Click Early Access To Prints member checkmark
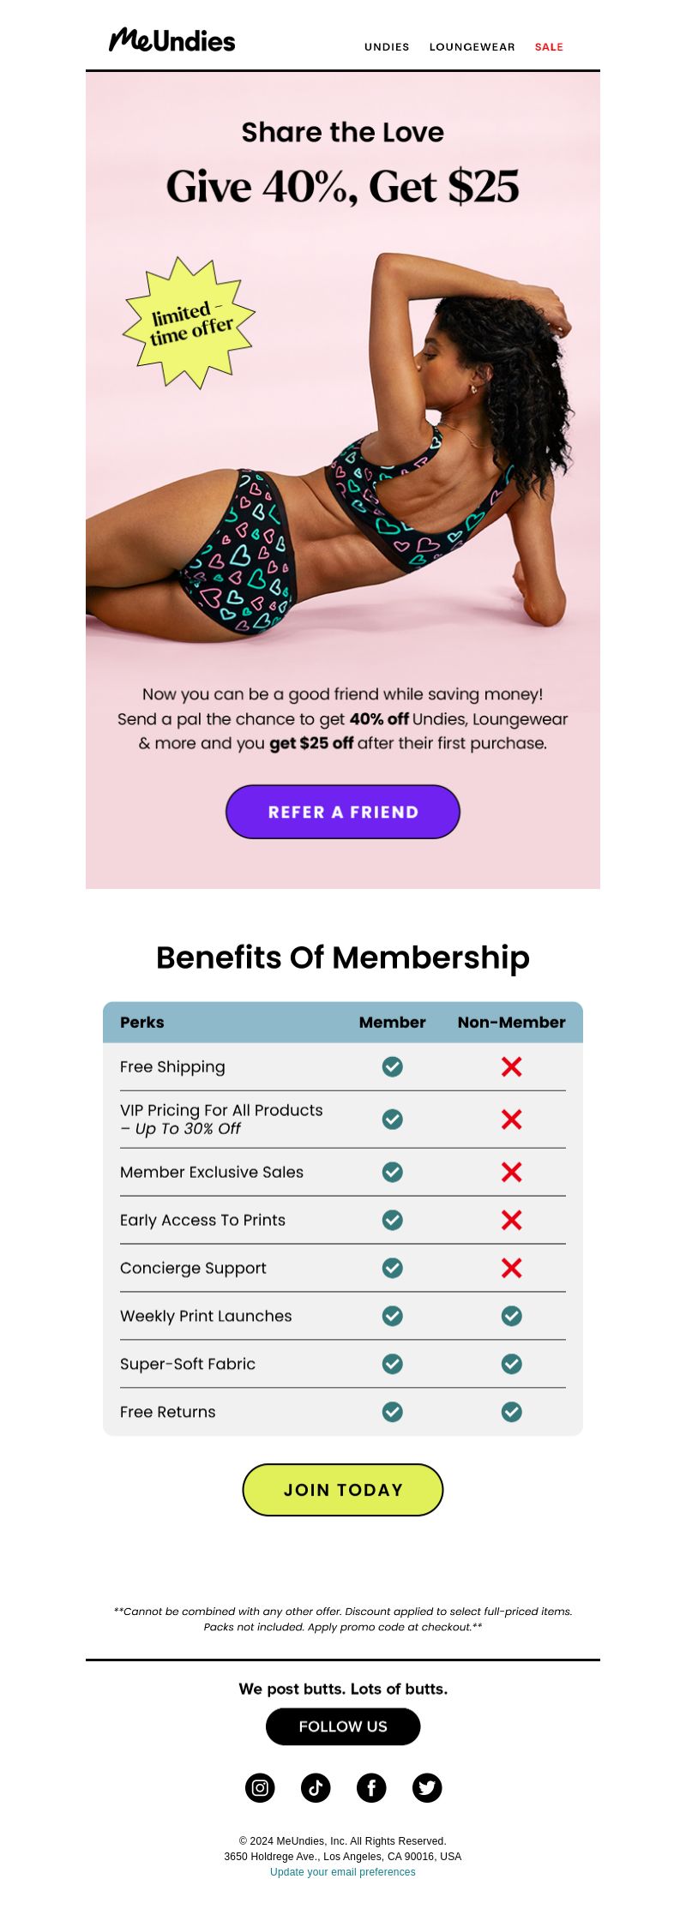The image size is (686, 1909). tap(393, 1220)
